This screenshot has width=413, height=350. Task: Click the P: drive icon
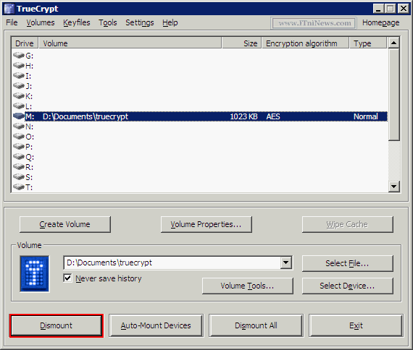click(19, 147)
